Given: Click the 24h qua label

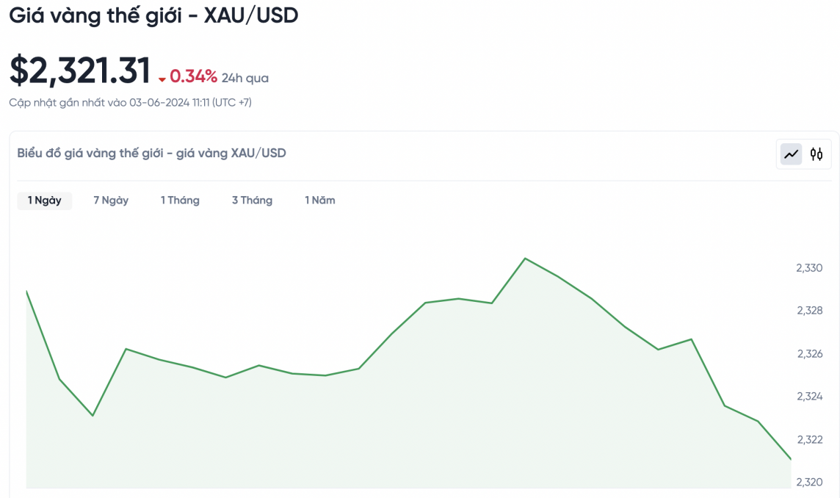Looking at the screenshot, I should point(245,78).
